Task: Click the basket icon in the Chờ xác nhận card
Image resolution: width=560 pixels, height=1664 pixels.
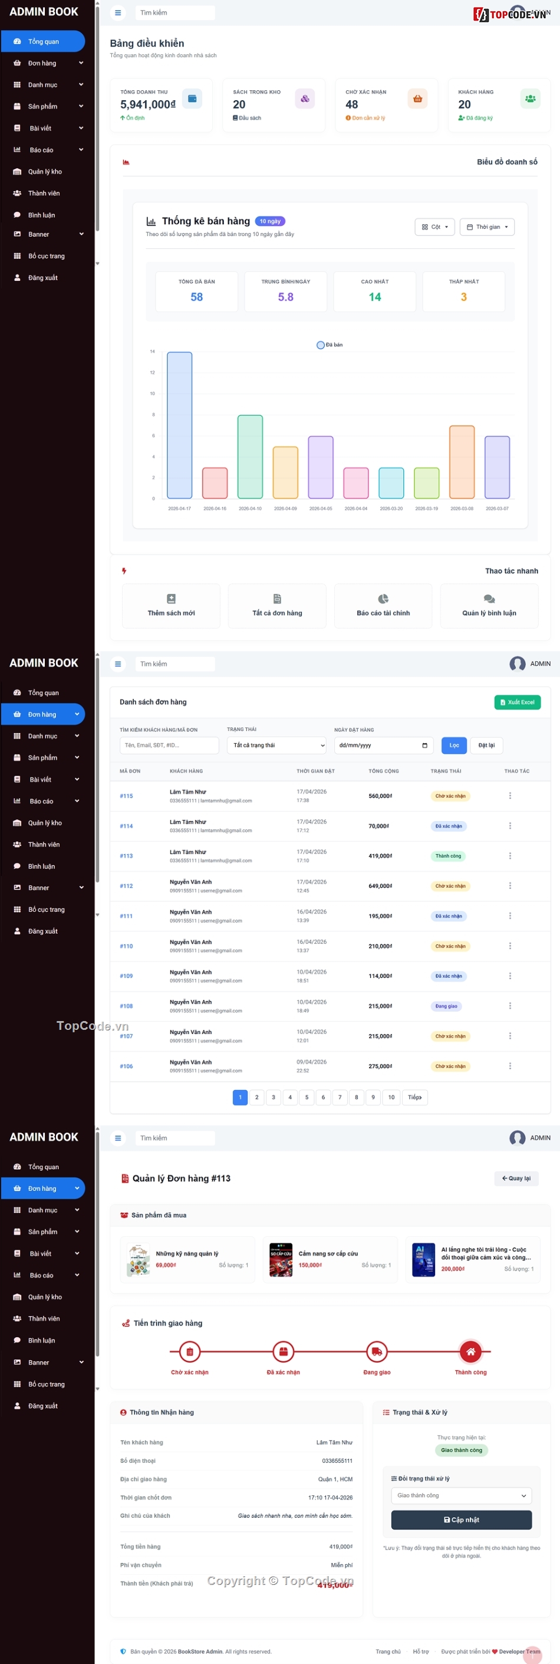Action: [417, 98]
